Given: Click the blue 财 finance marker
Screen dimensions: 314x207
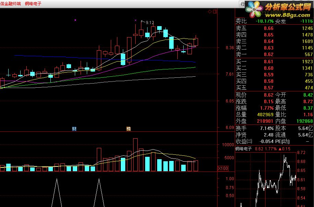Looking at the screenshot, I should (x=74, y=129).
